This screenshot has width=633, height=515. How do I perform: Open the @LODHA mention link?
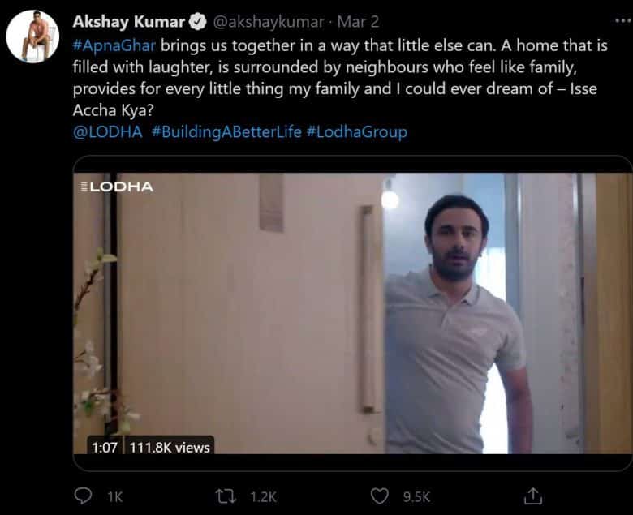108,131
